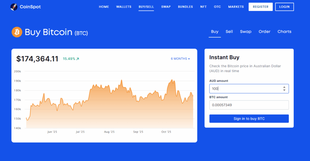This screenshot has height=161, width=310.
Task: Click the $174,364.11 price value
Action: (37, 59)
